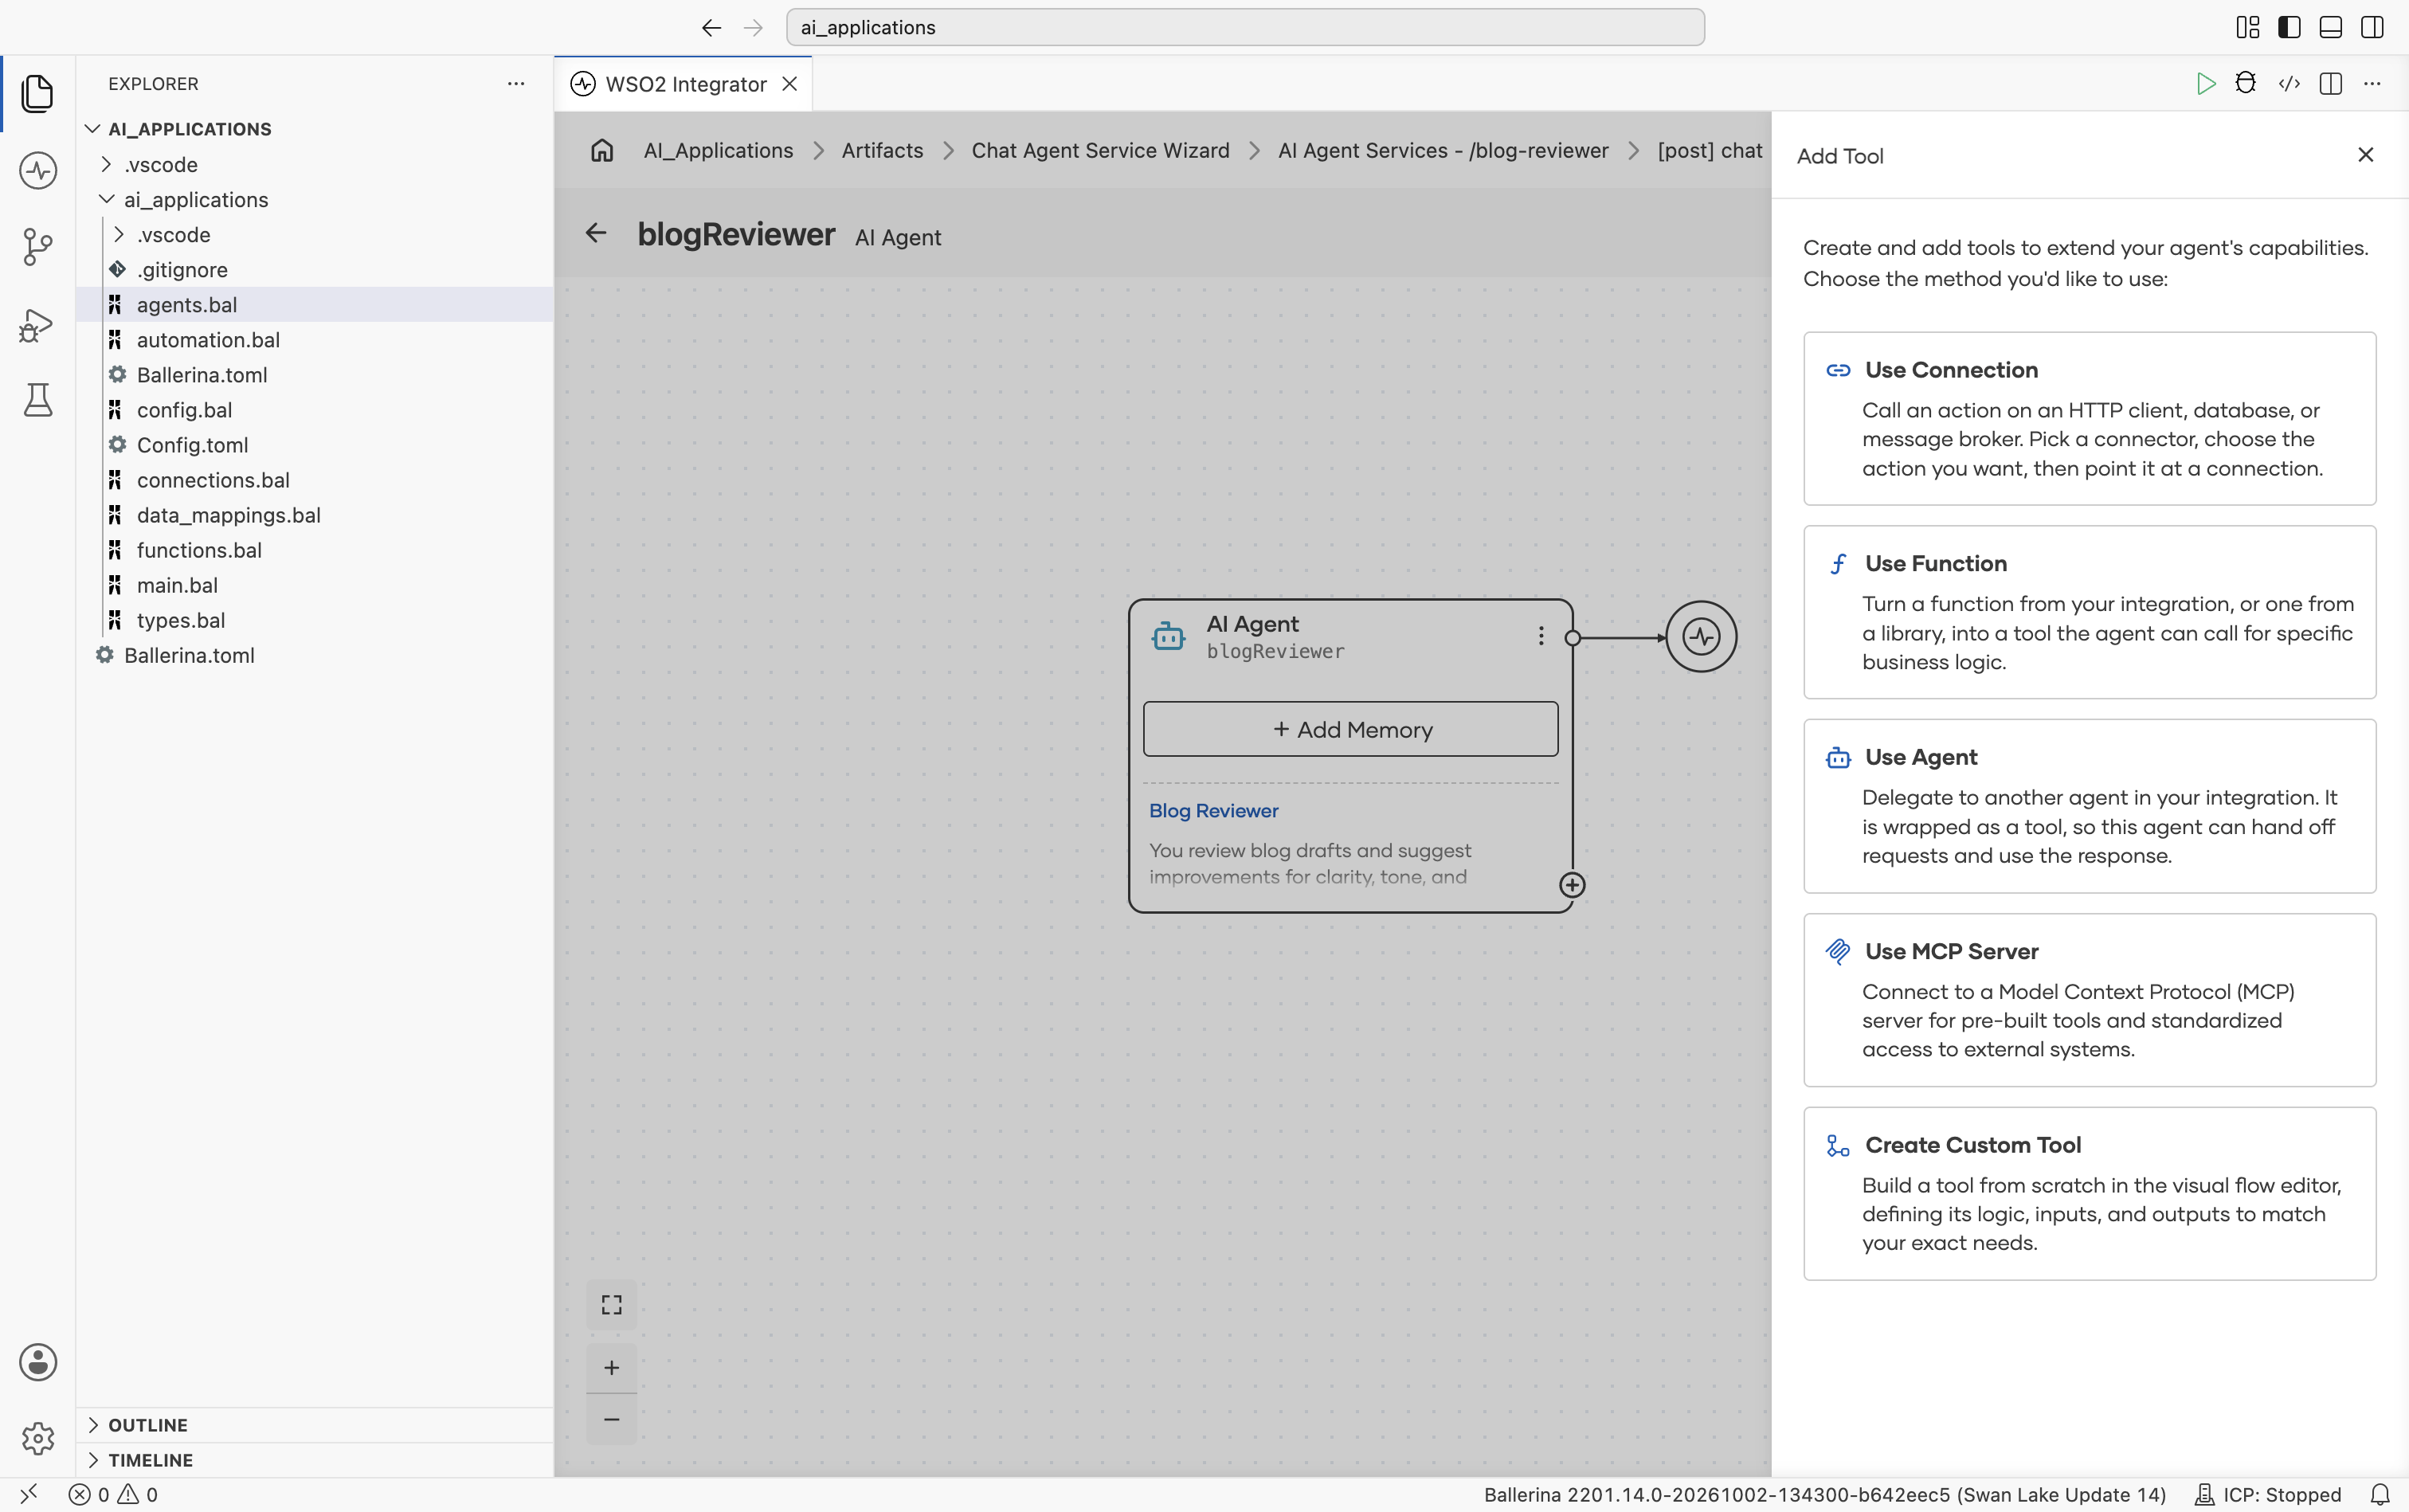2409x1512 pixels.
Task: Customize layout icon in title bar
Action: point(2247,27)
